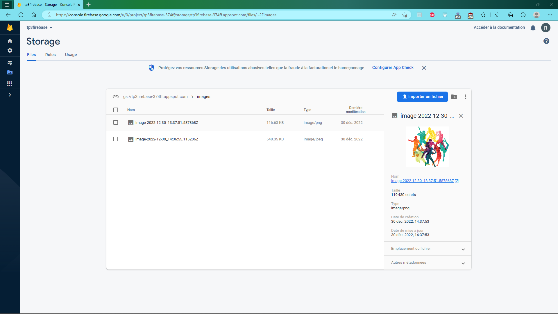Open project settings gear icon

coord(10,50)
